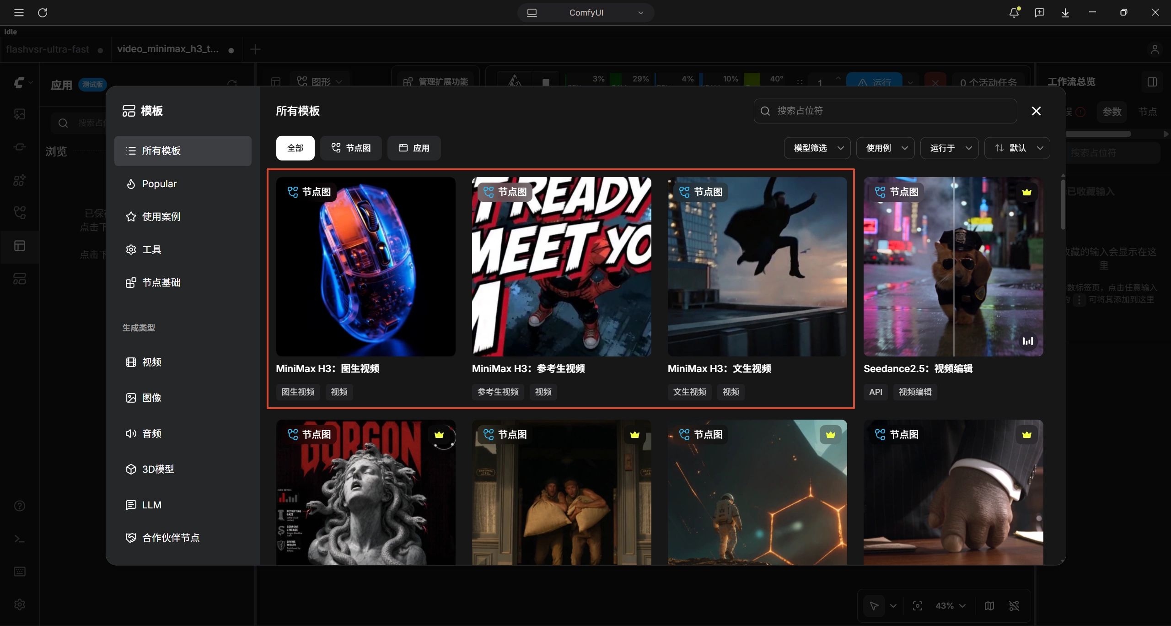1171x626 pixels.
Task: Select the 视频 generation type in the sidebar
Action: [183, 362]
